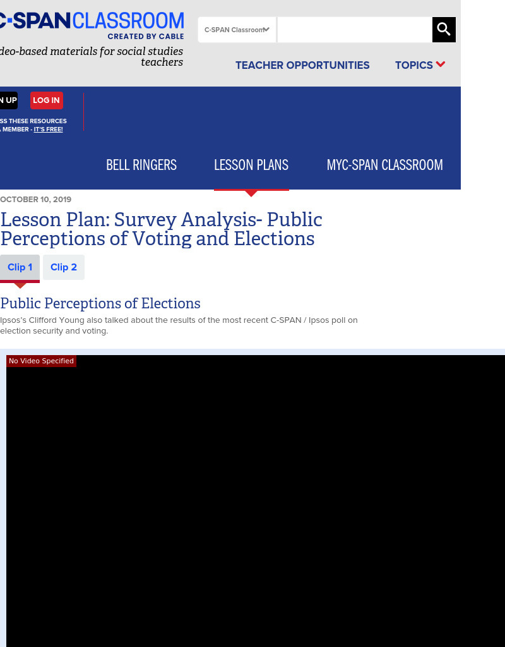Click the search magnifier icon
The width and height of the screenshot is (505, 647).
(x=444, y=30)
